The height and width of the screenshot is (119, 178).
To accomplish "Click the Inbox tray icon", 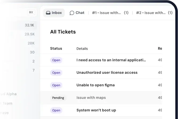I will coord(48,13).
